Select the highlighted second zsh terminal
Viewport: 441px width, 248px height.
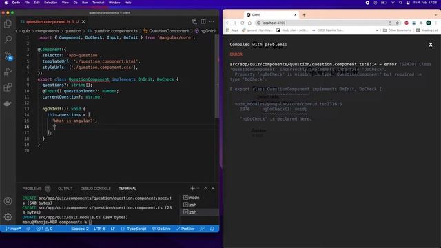(199, 212)
